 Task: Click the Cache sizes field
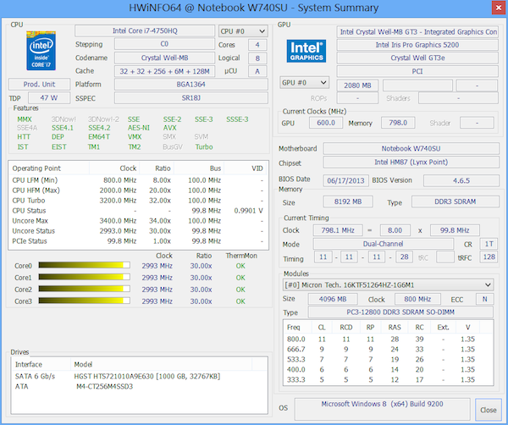point(164,71)
